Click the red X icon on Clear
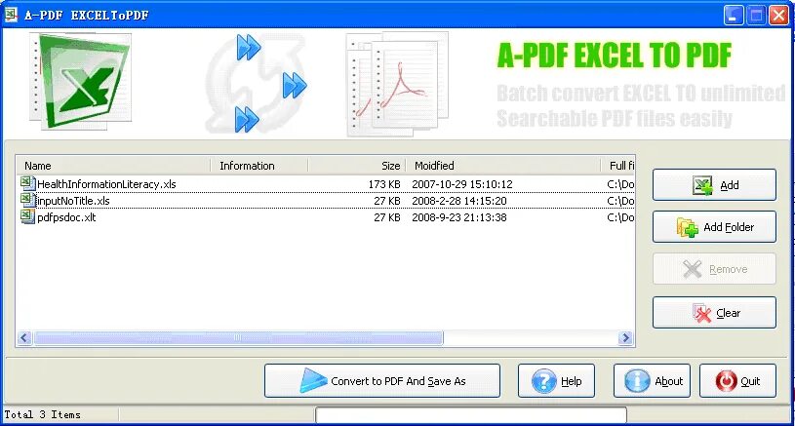This screenshot has height=426, width=795. (701, 313)
